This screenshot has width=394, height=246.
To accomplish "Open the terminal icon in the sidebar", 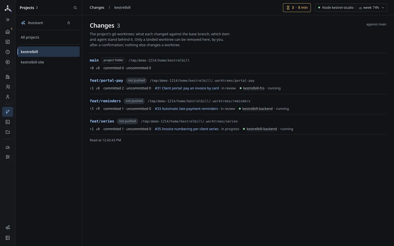I will (8, 122).
